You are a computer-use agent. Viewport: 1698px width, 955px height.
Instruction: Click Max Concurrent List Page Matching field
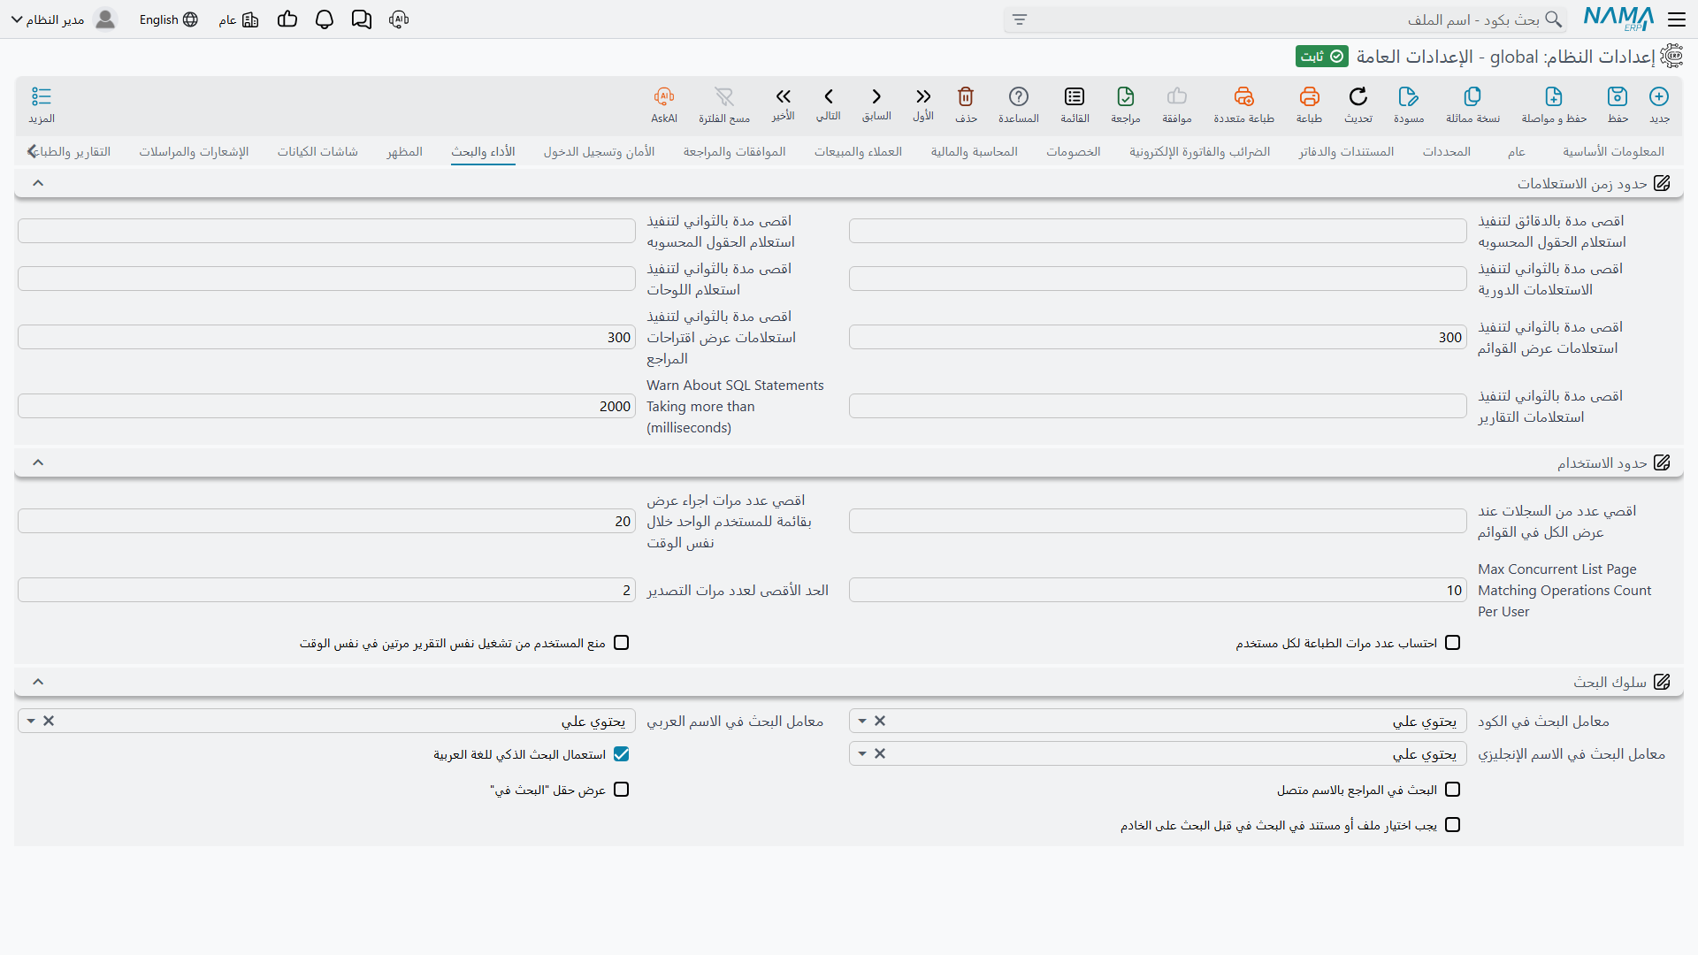click(x=1158, y=591)
